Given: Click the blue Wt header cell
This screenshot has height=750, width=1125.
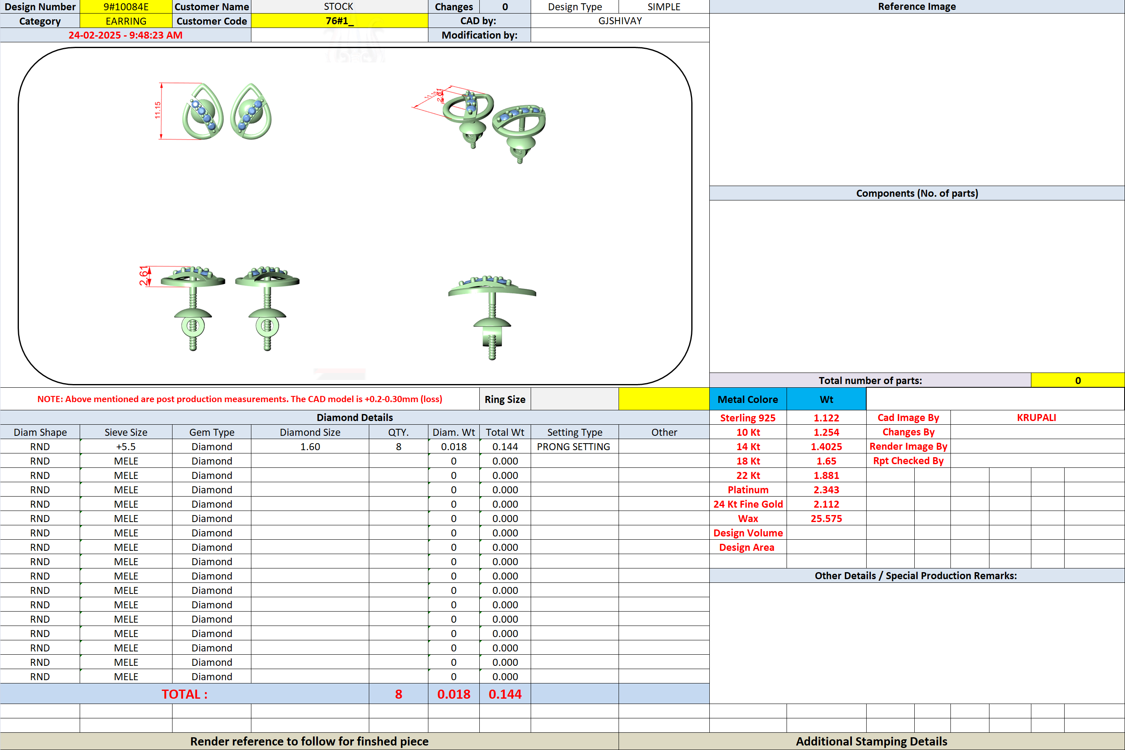Looking at the screenshot, I should 826,399.
